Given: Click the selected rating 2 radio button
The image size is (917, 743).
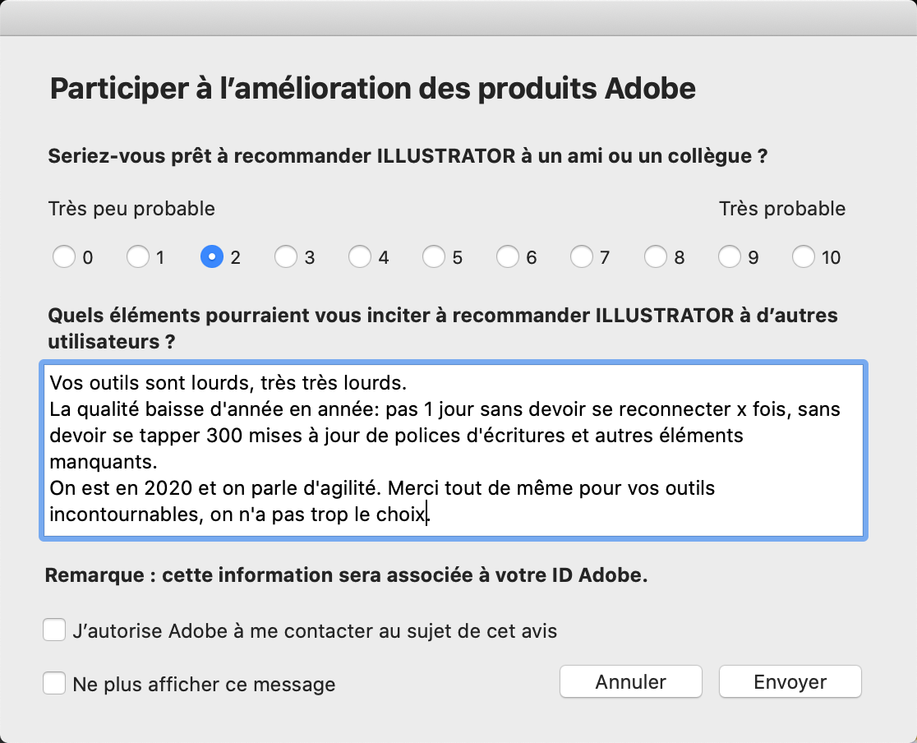Looking at the screenshot, I should point(212,256).
